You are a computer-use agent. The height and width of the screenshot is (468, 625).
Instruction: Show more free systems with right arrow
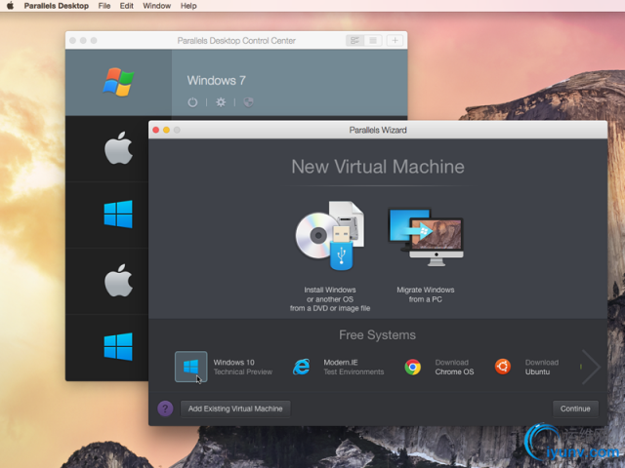591,367
